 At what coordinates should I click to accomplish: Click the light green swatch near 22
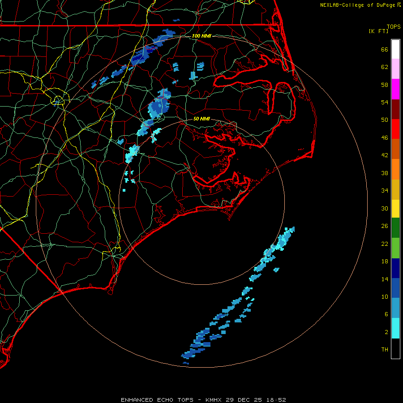(395, 248)
